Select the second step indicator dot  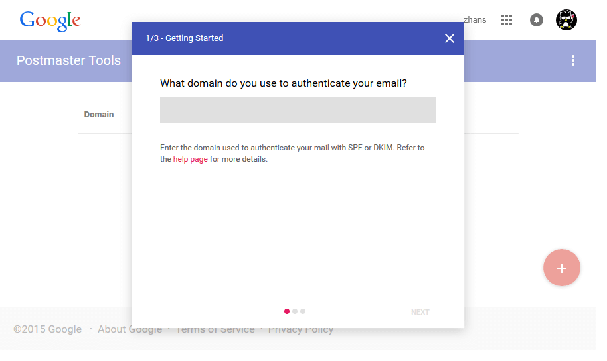pyautogui.click(x=295, y=311)
